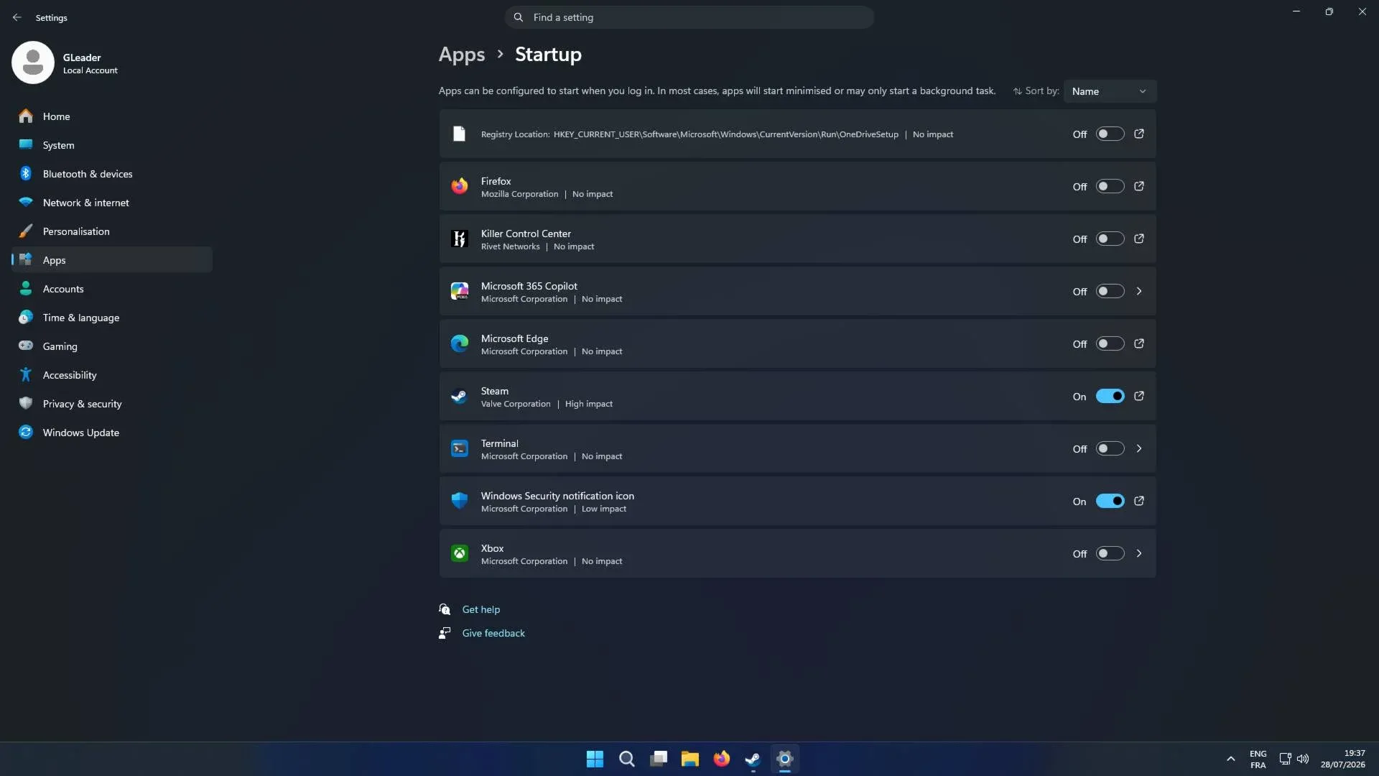Click the Killer Control Center app icon
The height and width of the screenshot is (776, 1379).
click(x=460, y=239)
